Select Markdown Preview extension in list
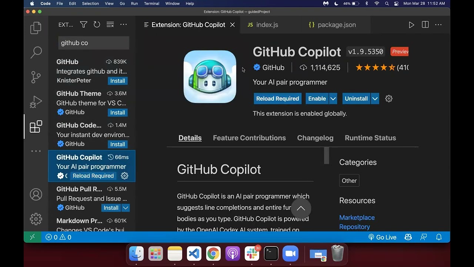The width and height of the screenshot is (474, 267). 92,224
